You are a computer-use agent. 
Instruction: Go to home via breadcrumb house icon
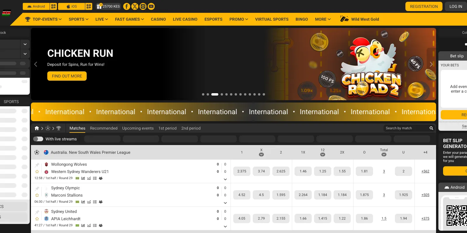[x=37, y=128]
